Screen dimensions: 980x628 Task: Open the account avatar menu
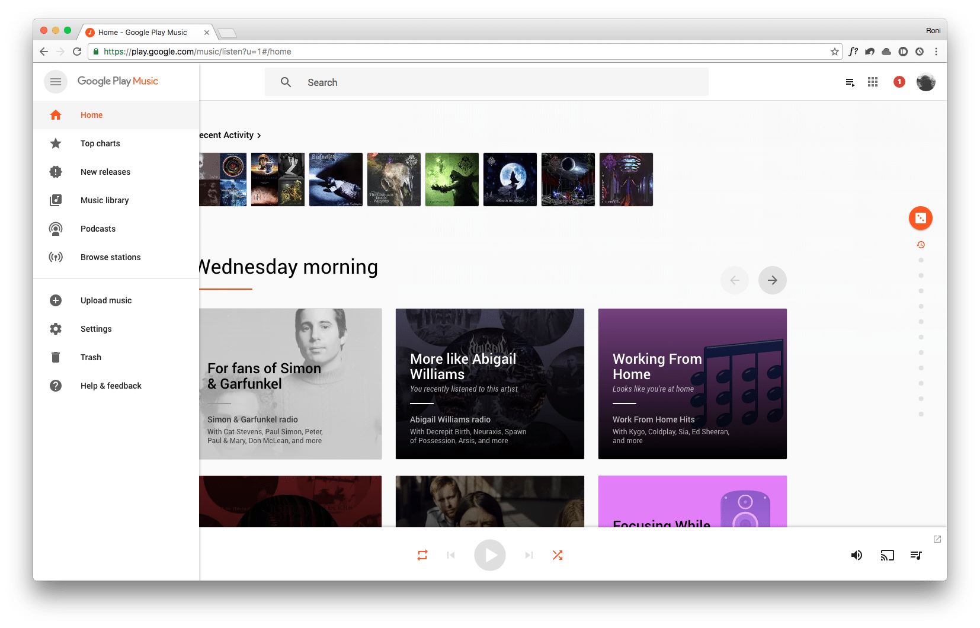(x=926, y=82)
